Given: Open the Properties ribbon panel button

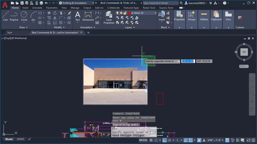Looking at the screenshot, I should [x=179, y=16].
